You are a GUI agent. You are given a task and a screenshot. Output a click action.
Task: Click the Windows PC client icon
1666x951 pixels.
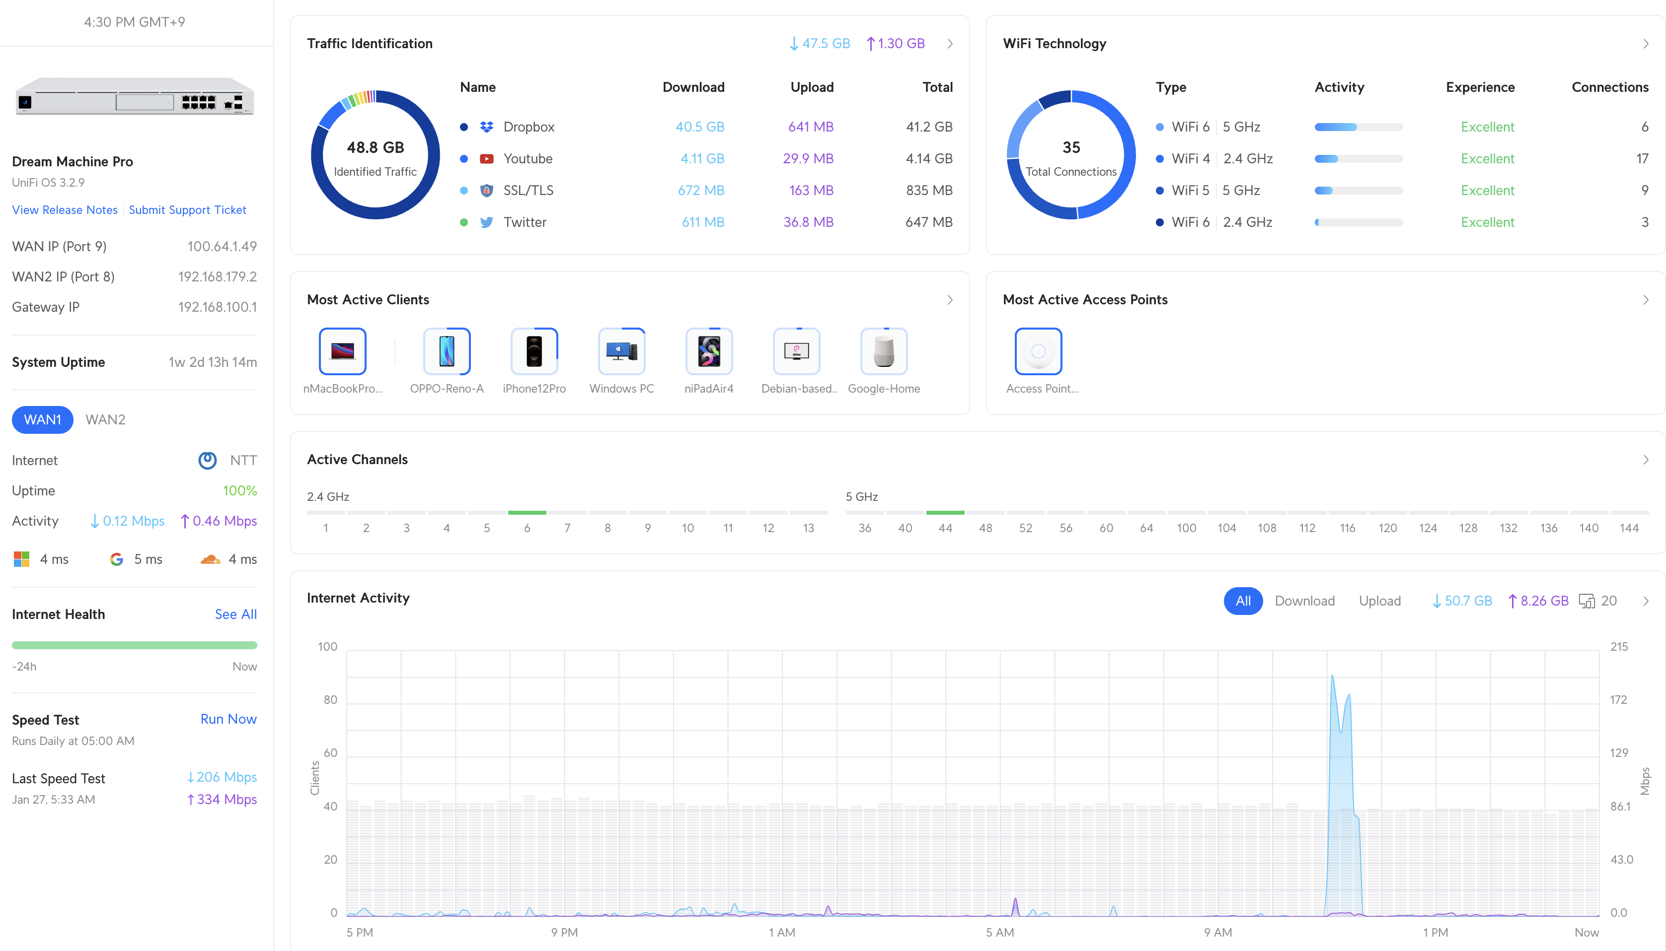pyautogui.click(x=621, y=351)
